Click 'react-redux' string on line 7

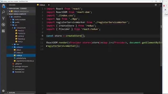coord(90,29)
